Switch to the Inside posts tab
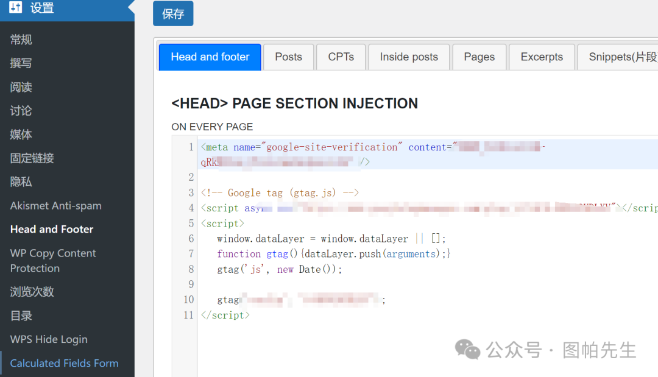The width and height of the screenshot is (658, 377). [x=409, y=57]
